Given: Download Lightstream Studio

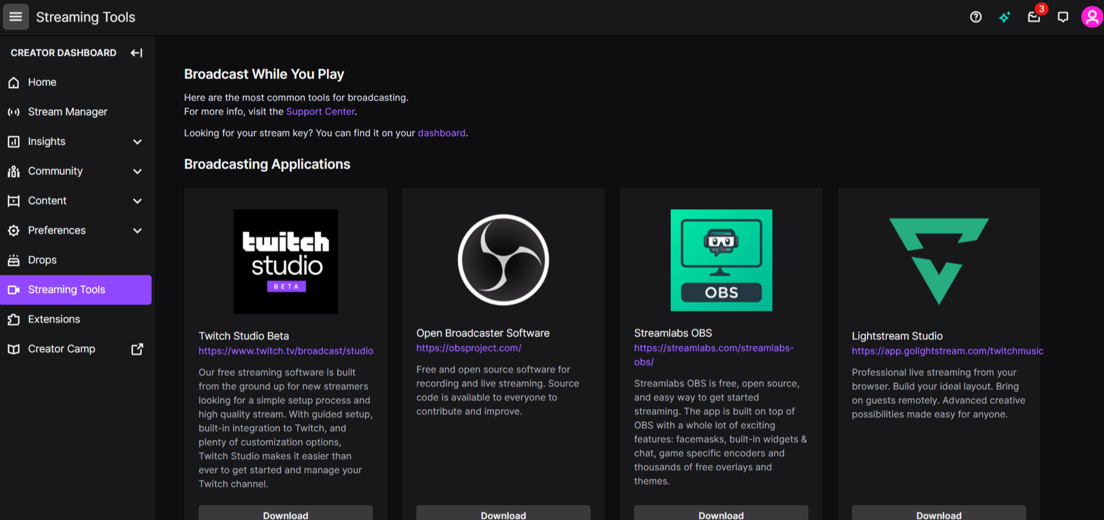Looking at the screenshot, I should click(x=939, y=514).
